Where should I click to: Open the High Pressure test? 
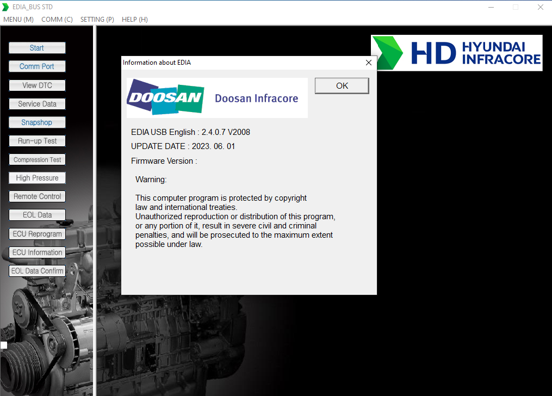[x=37, y=178]
